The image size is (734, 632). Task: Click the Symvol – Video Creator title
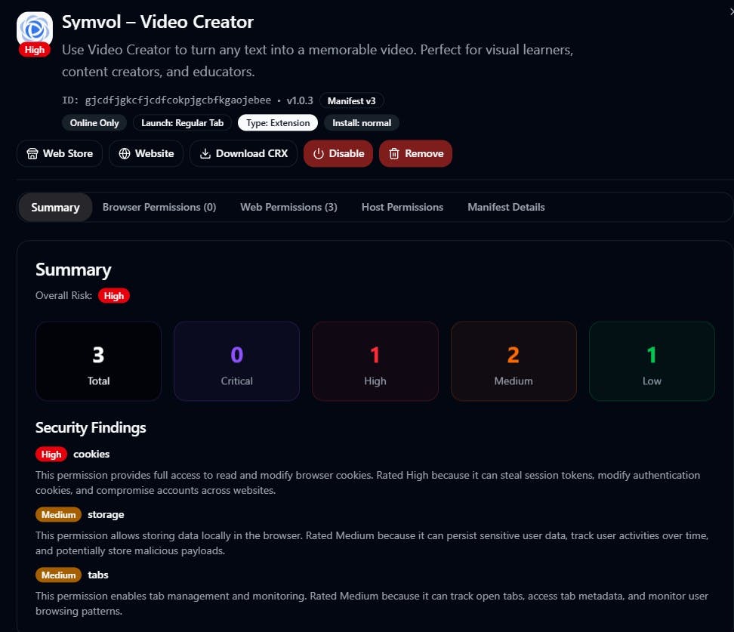(158, 22)
